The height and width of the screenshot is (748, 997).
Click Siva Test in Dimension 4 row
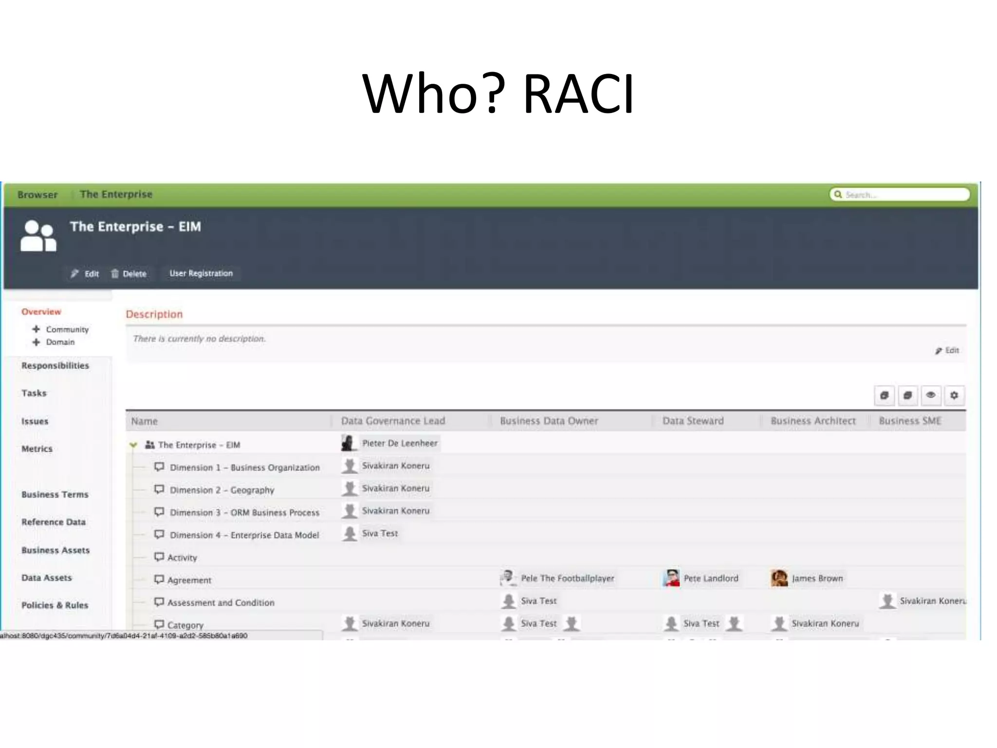pyautogui.click(x=380, y=533)
